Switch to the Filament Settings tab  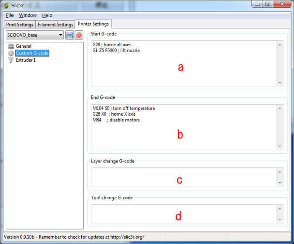56,25
